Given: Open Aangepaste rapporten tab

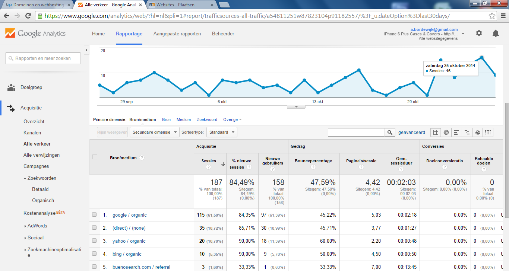Looking at the screenshot, I should click(x=177, y=34).
